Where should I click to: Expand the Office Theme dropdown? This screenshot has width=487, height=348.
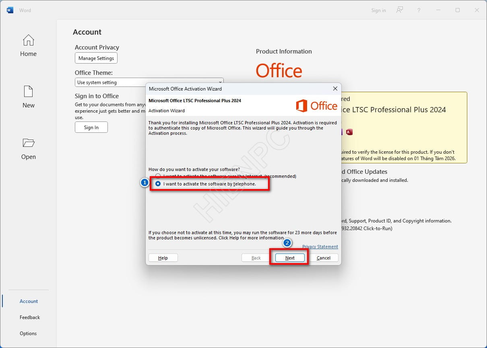149,82
